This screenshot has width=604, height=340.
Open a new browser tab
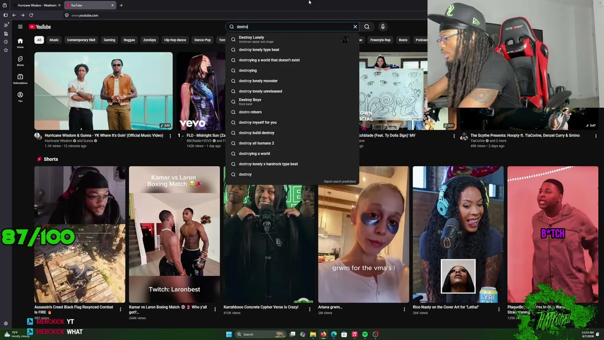tap(121, 5)
